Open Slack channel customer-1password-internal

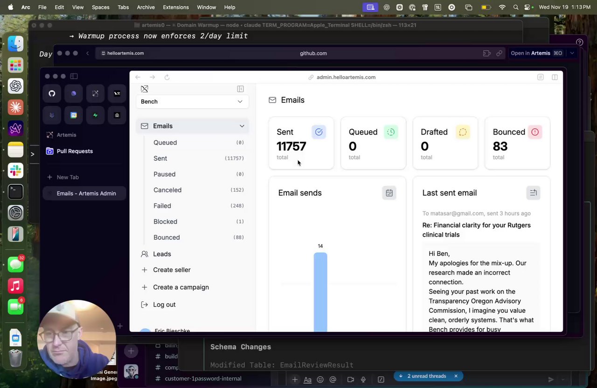coord(203,379)
